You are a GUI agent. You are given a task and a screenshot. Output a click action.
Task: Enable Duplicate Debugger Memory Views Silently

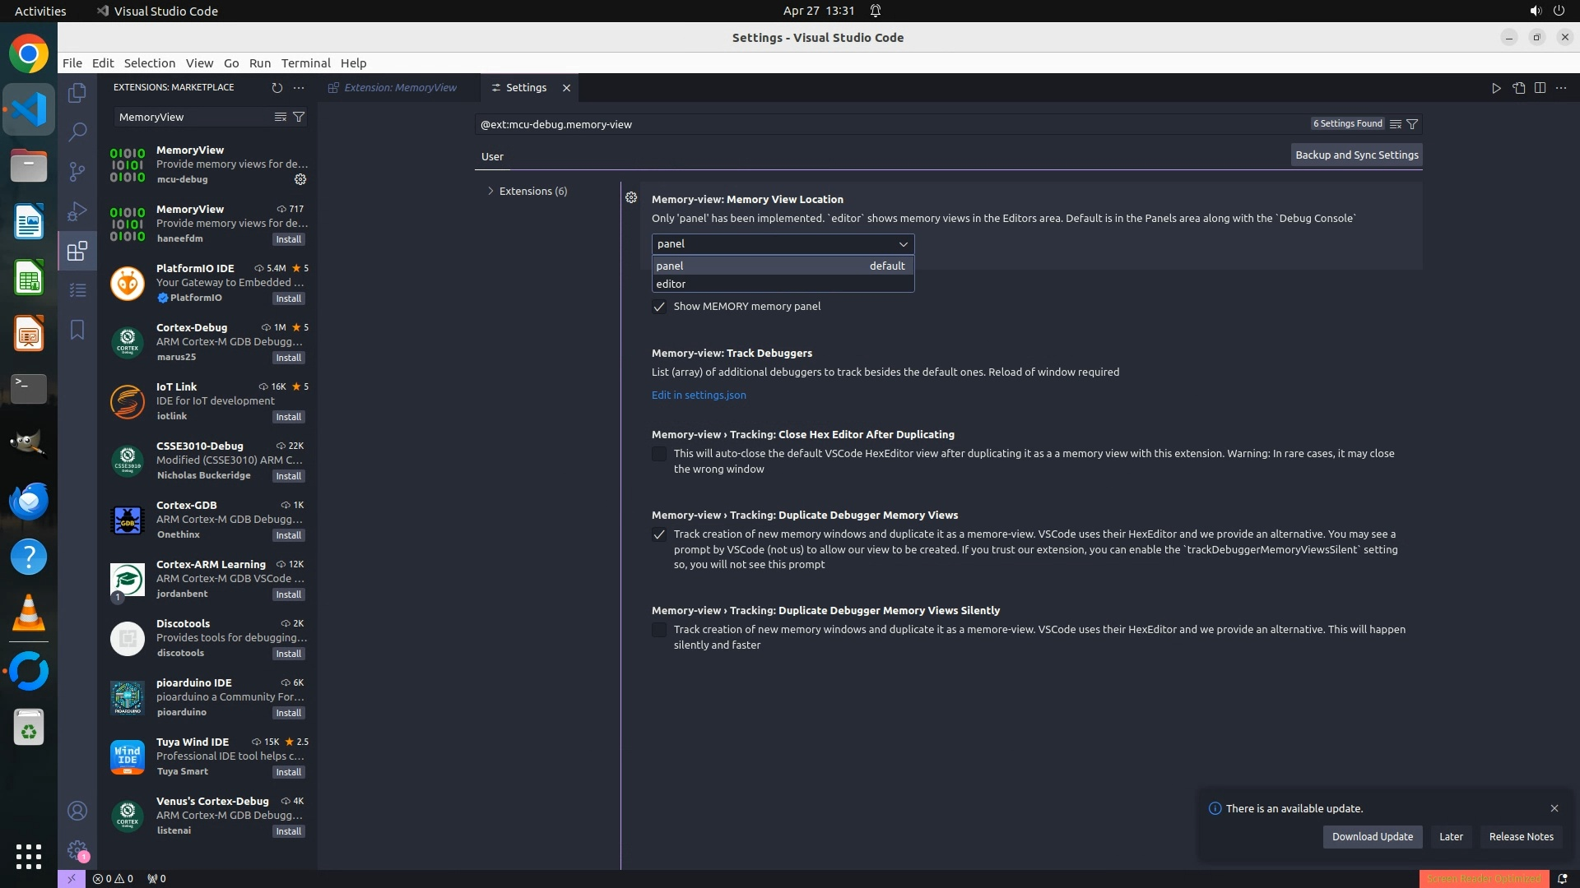point(659,630)
